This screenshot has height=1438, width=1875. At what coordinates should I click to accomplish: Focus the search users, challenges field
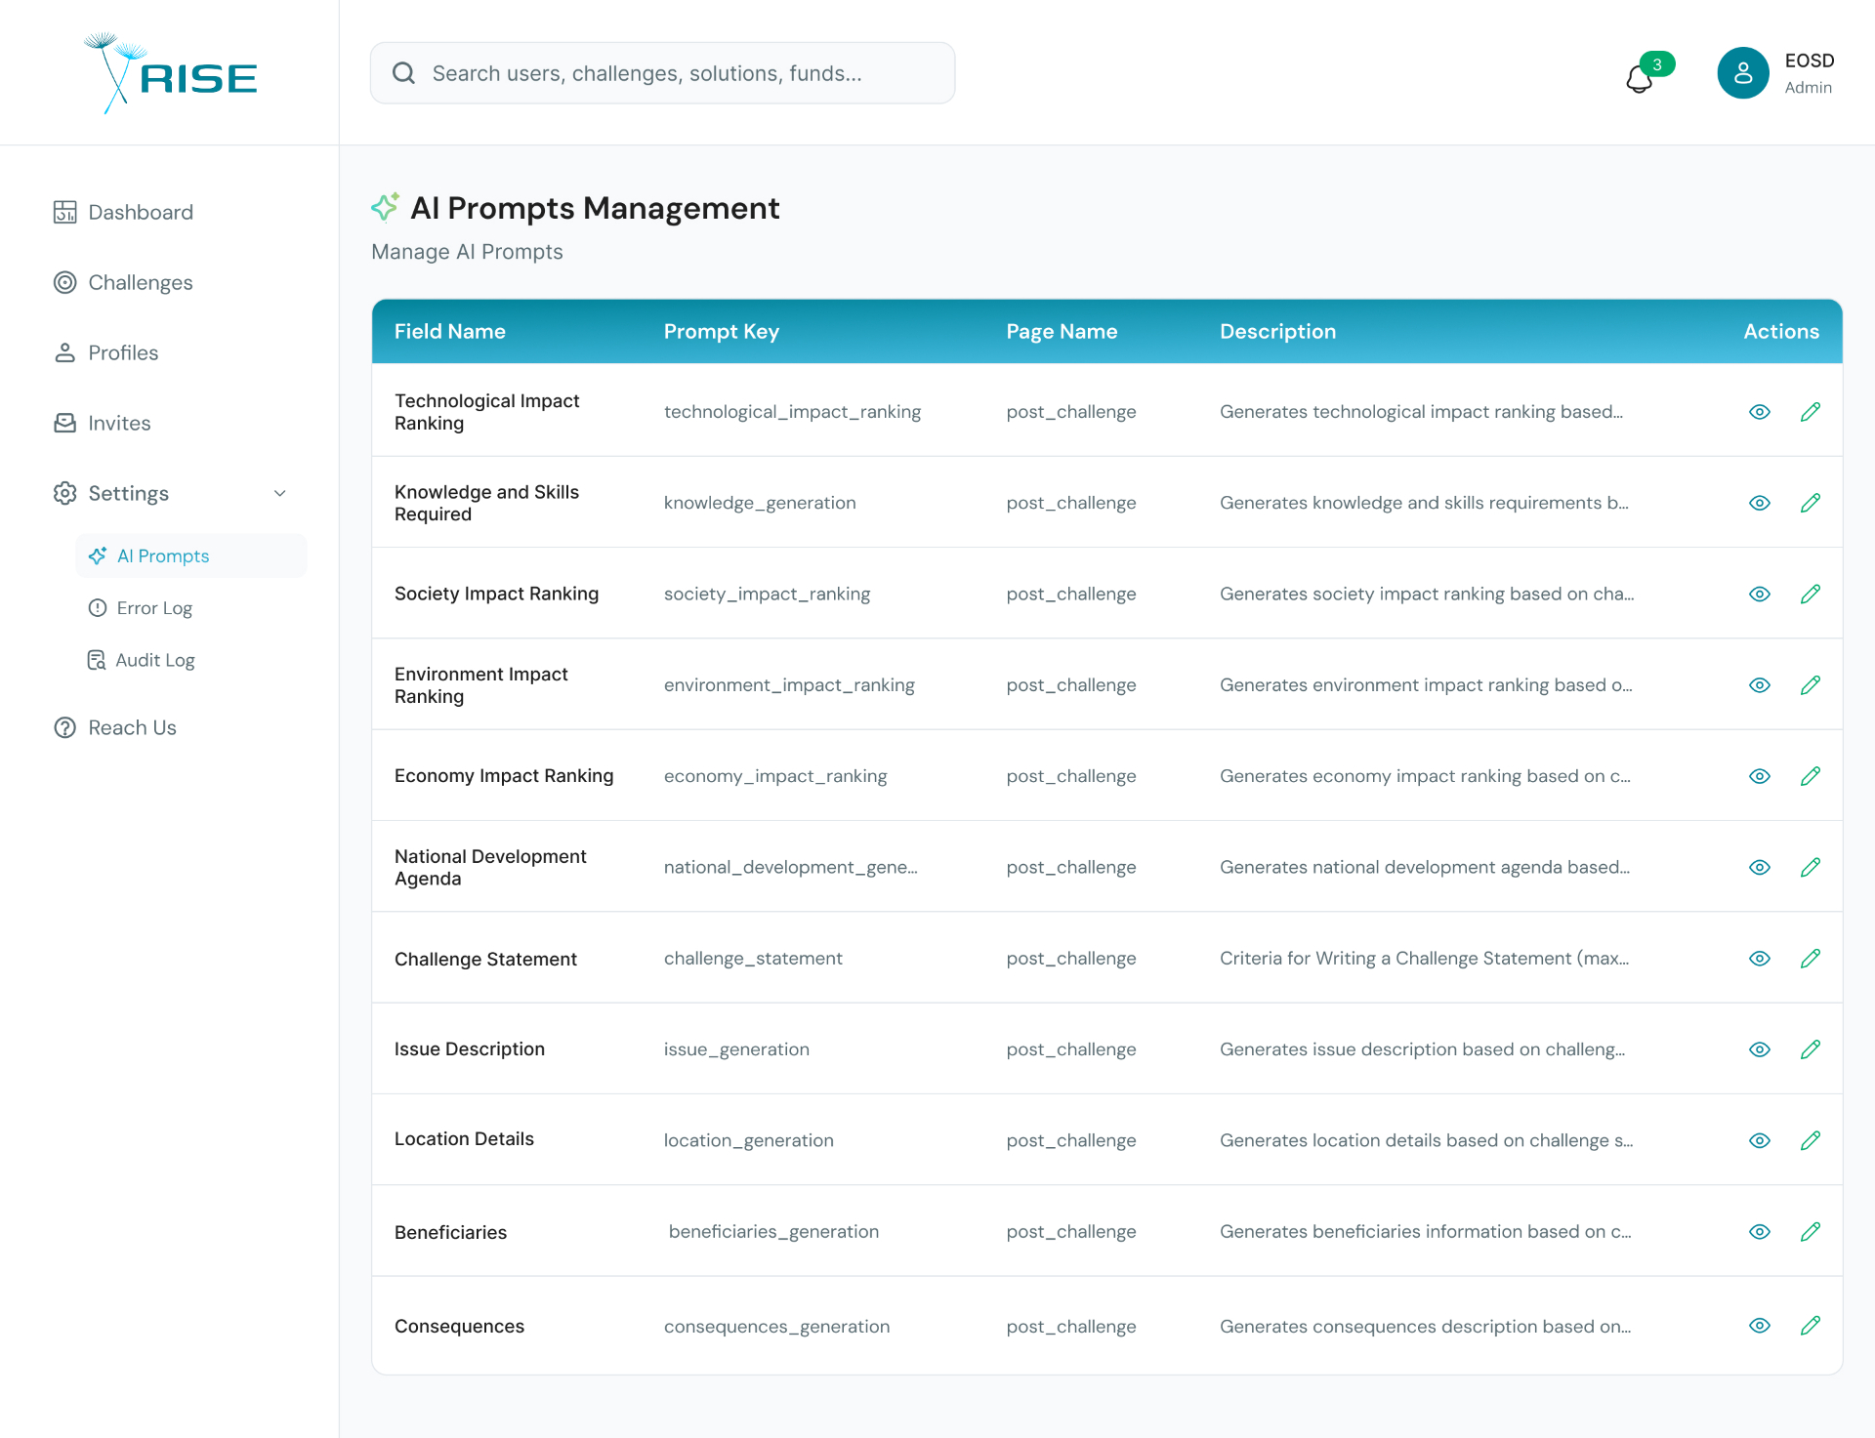[662, 73]
